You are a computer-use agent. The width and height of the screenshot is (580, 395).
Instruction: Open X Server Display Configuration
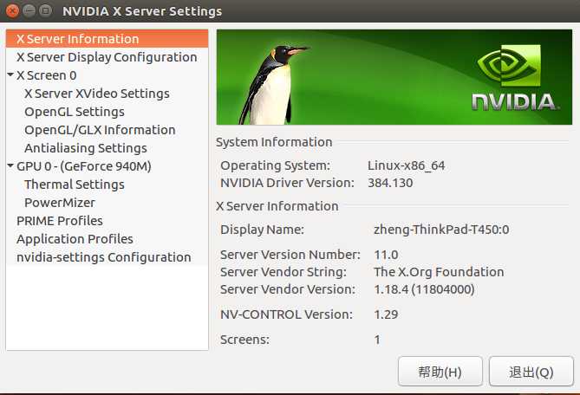107,57
